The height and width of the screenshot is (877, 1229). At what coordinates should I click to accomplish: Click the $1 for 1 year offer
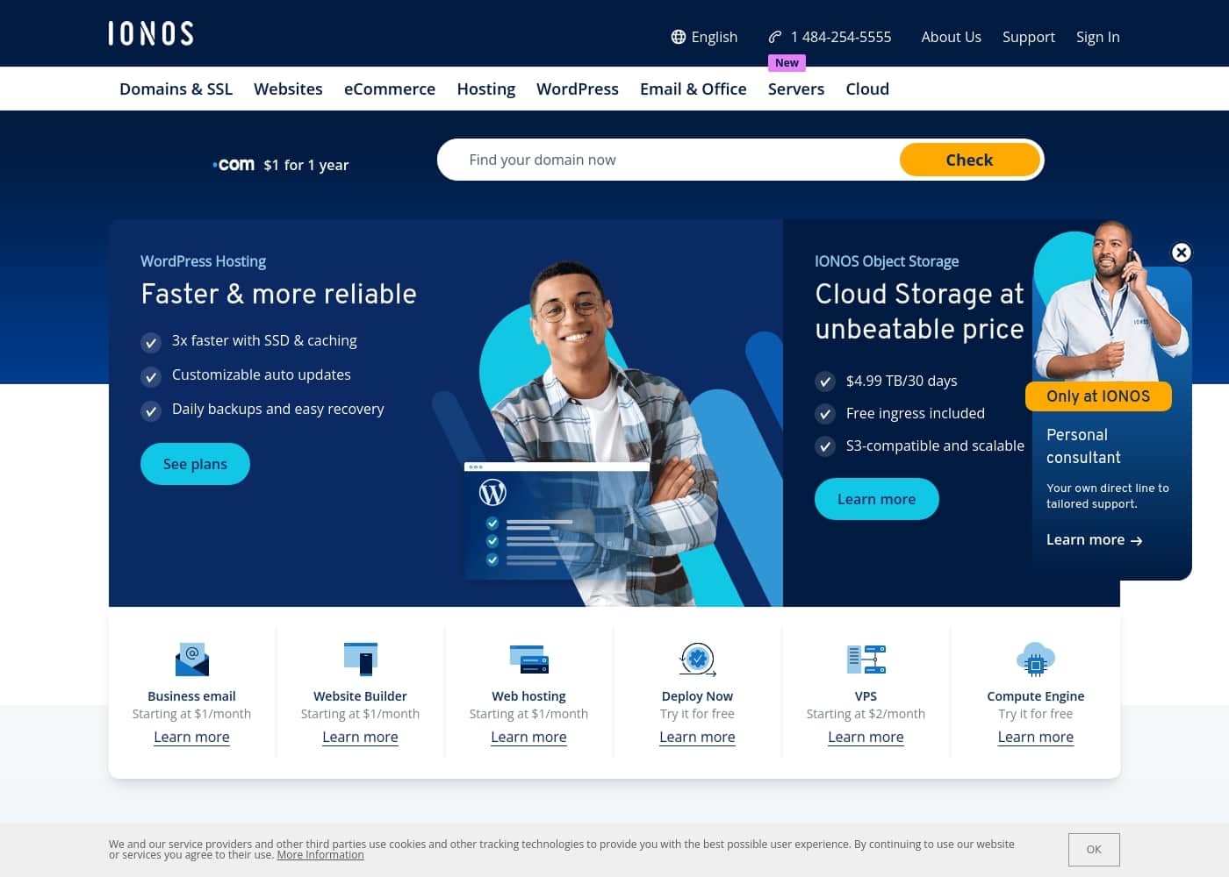(x=306, y=165)
